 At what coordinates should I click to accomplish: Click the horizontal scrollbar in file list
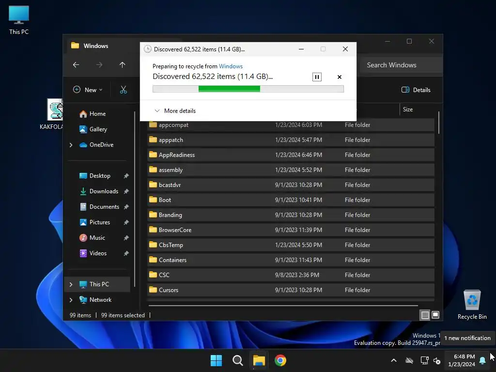pos(283,306)
